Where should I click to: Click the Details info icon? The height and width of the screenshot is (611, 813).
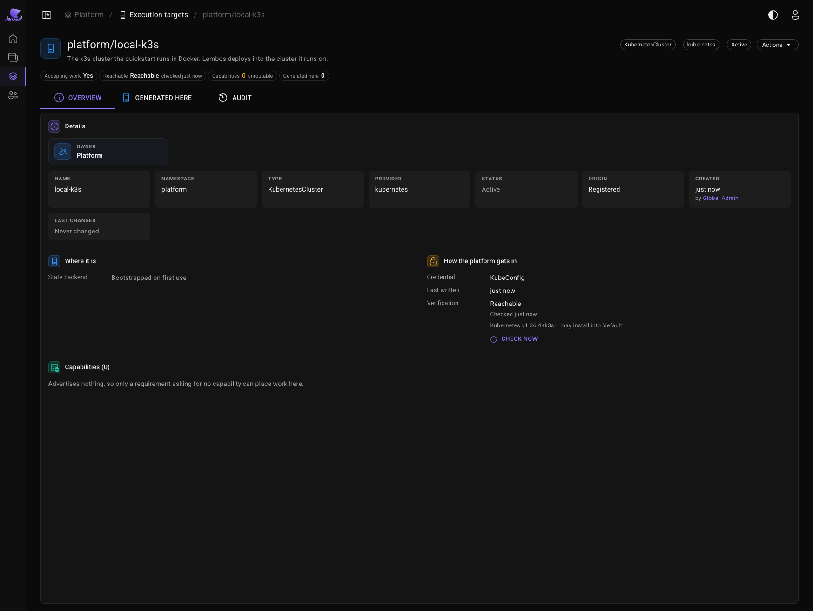click(x=54, y=126)
